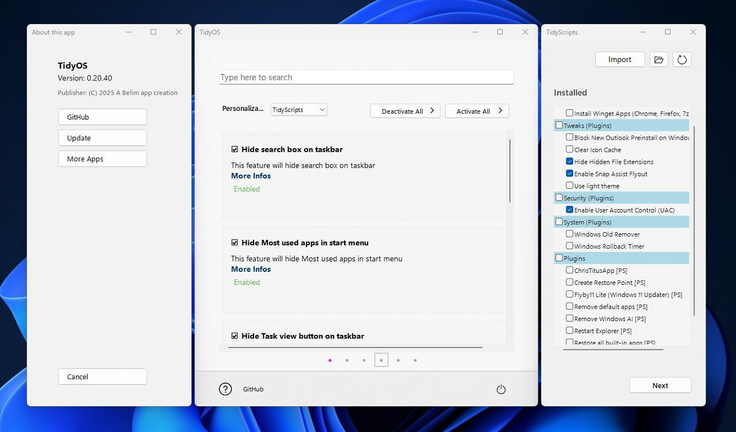Uncheck Enable Snap Assist Flyout
Screen dimensions: 736x432
tap(569, 173)
